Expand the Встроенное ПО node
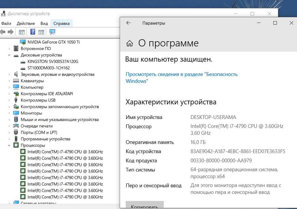Viewport: 297px width, 209px height. [x=9, y=48]
